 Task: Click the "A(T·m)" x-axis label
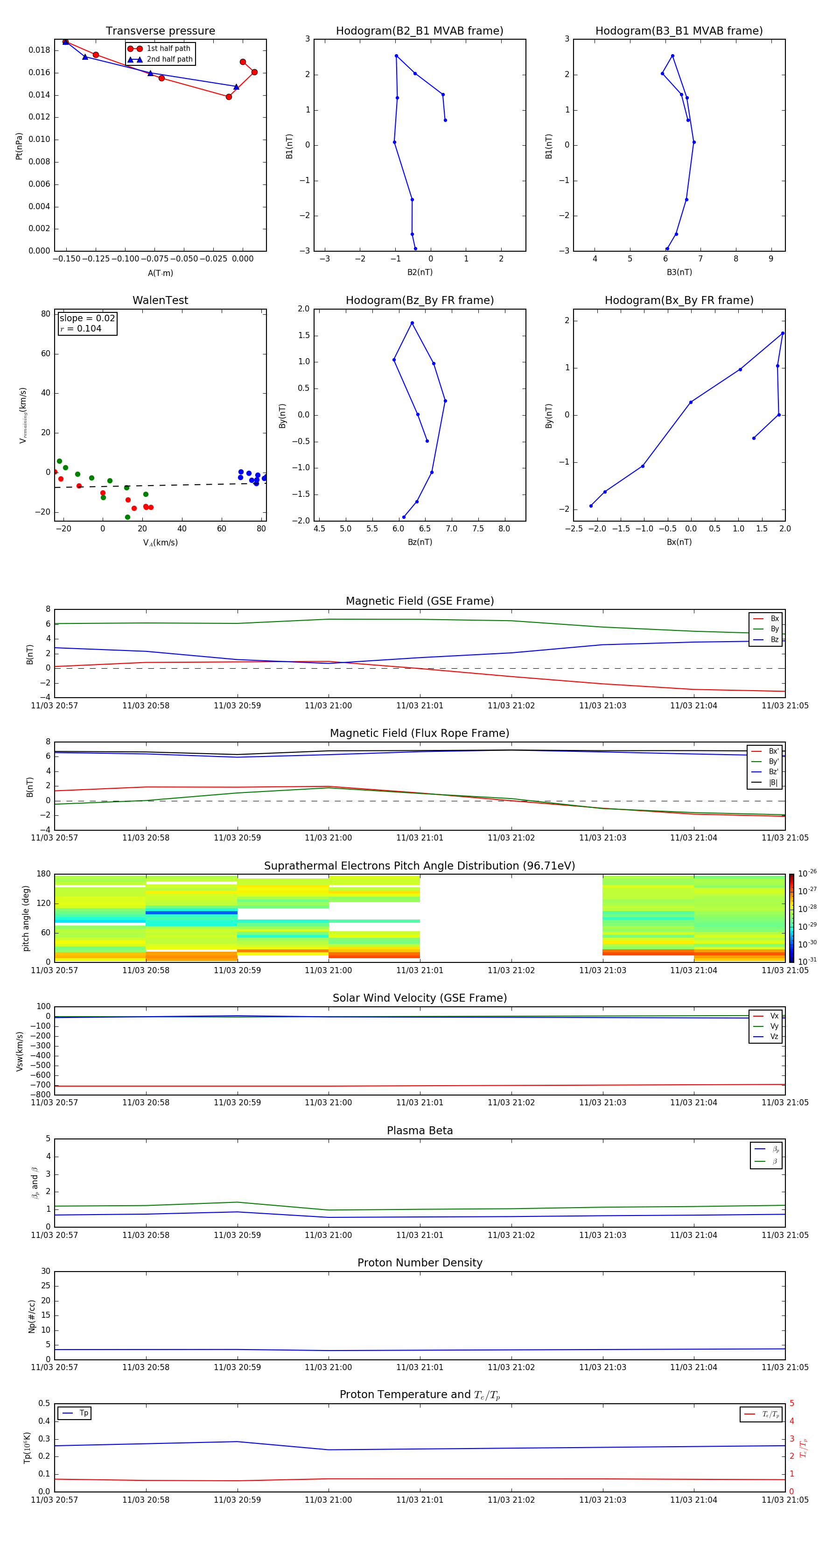pos(160,273)
